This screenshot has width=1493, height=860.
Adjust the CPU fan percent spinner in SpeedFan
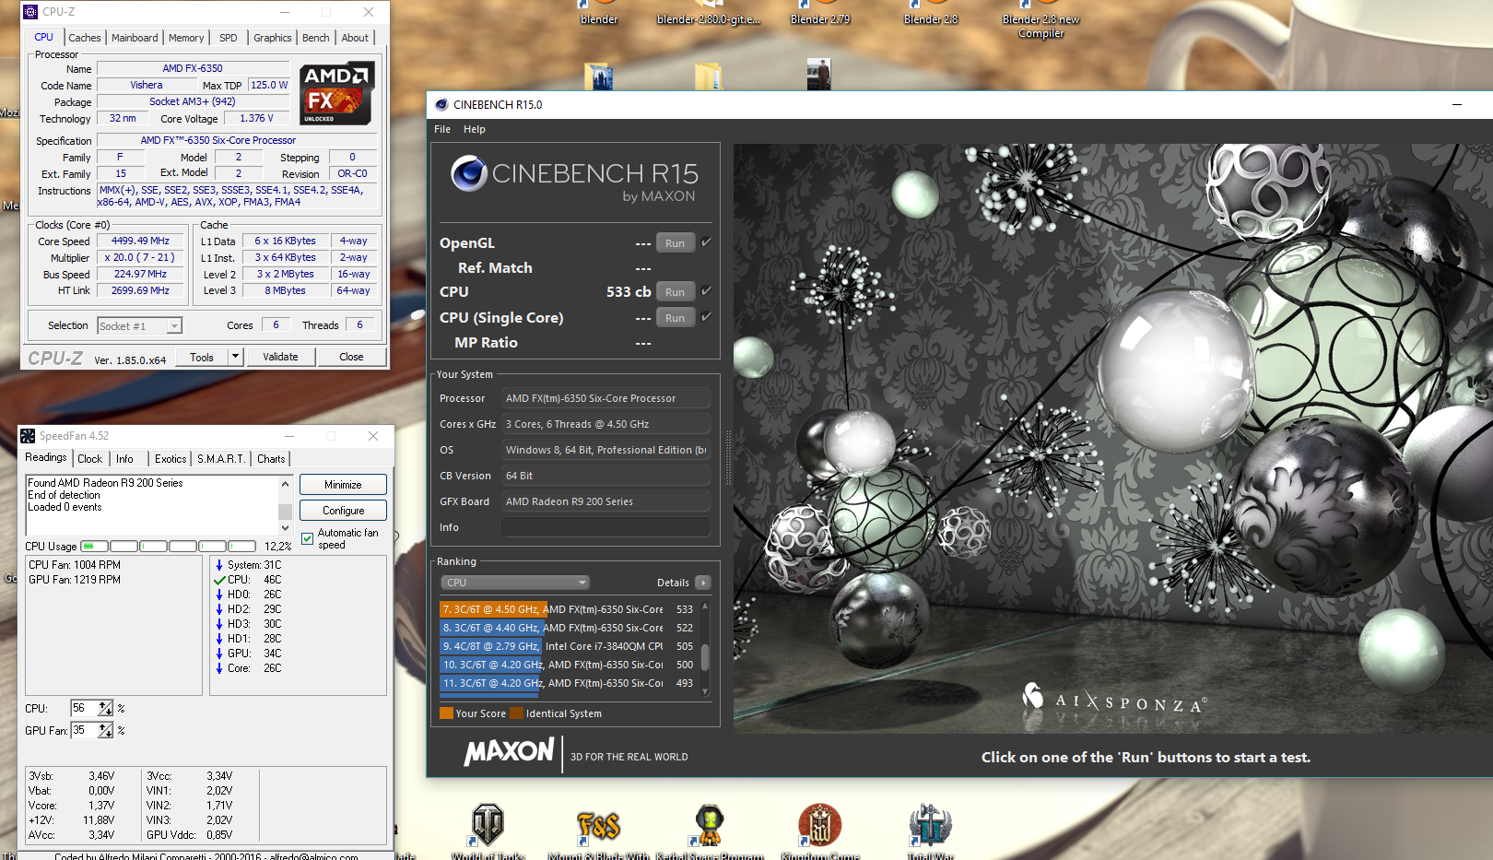click(106, 708)
